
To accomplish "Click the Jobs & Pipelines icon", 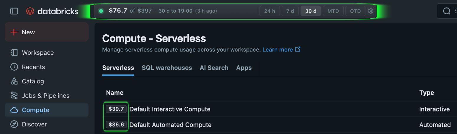I will 14,96.
